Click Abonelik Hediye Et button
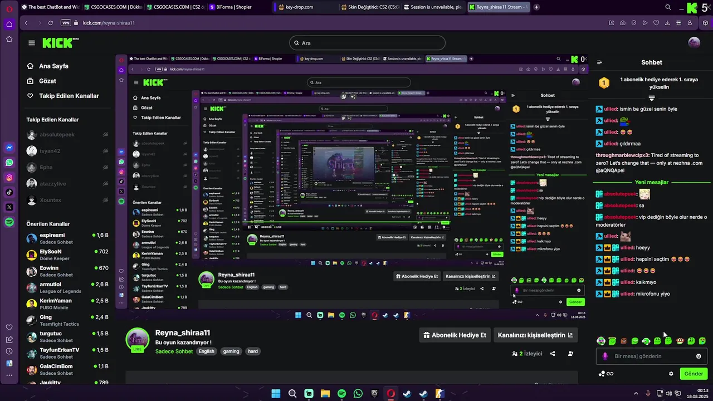The width and height of the screenshot is (713, 401). pos(455,335)
